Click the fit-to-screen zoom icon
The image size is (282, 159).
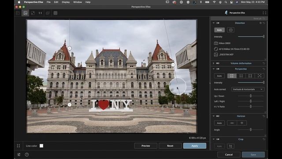pos(33,13)
